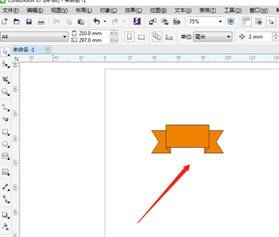Open the 位图(B) menu

(x=158, y=10)
